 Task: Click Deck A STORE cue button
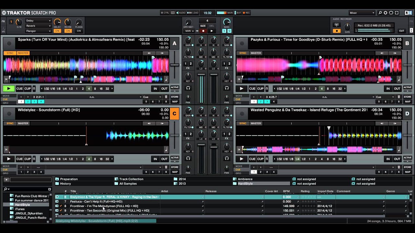tap(175, 97)
